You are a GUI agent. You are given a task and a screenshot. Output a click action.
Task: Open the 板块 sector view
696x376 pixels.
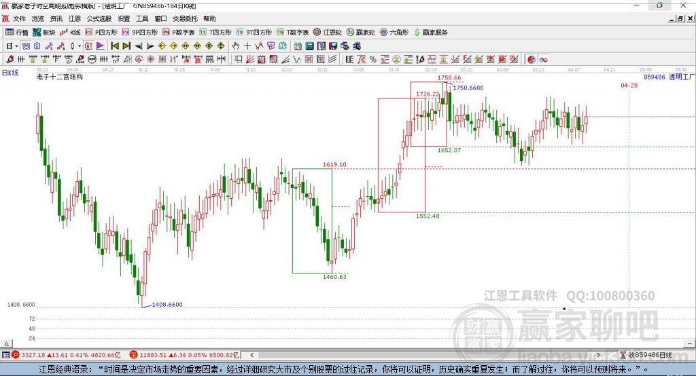44,33
